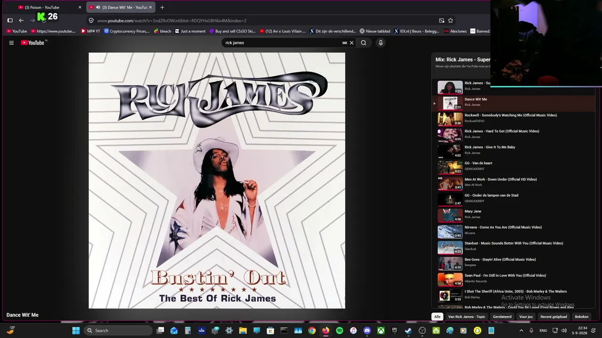Open the on-screen keyboard in search box
The width and height of the screenshot is (602, 338).
(345, 43)
